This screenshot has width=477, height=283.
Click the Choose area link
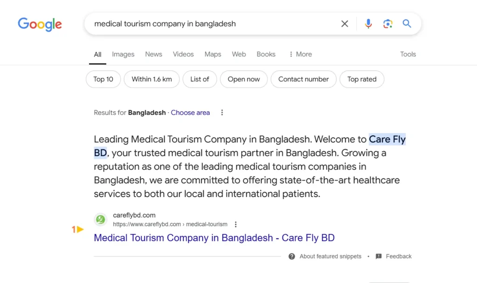pyautogui.click(x=190, y=113)
